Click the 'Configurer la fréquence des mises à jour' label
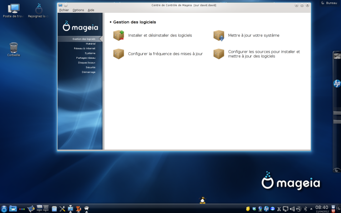Screen dimensions: 341x213 (165, 54)
